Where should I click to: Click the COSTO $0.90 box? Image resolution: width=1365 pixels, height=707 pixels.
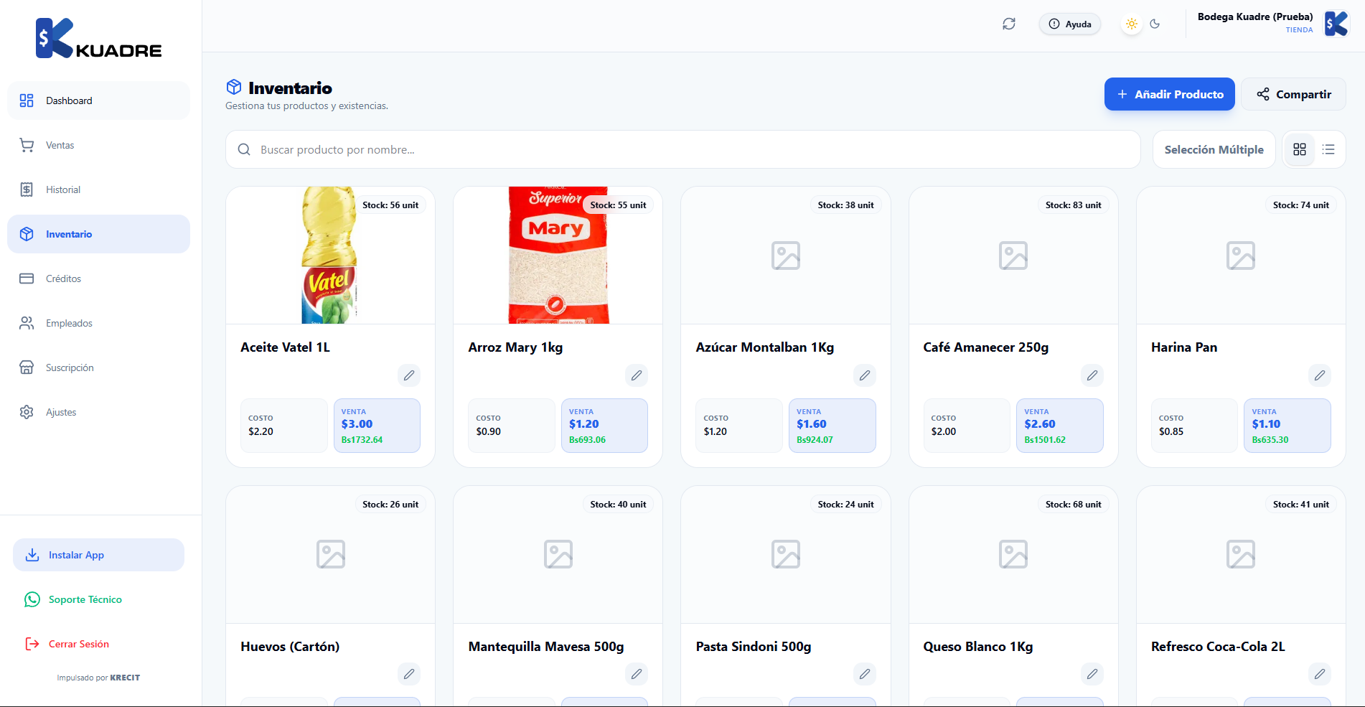(x=511, y=426)
